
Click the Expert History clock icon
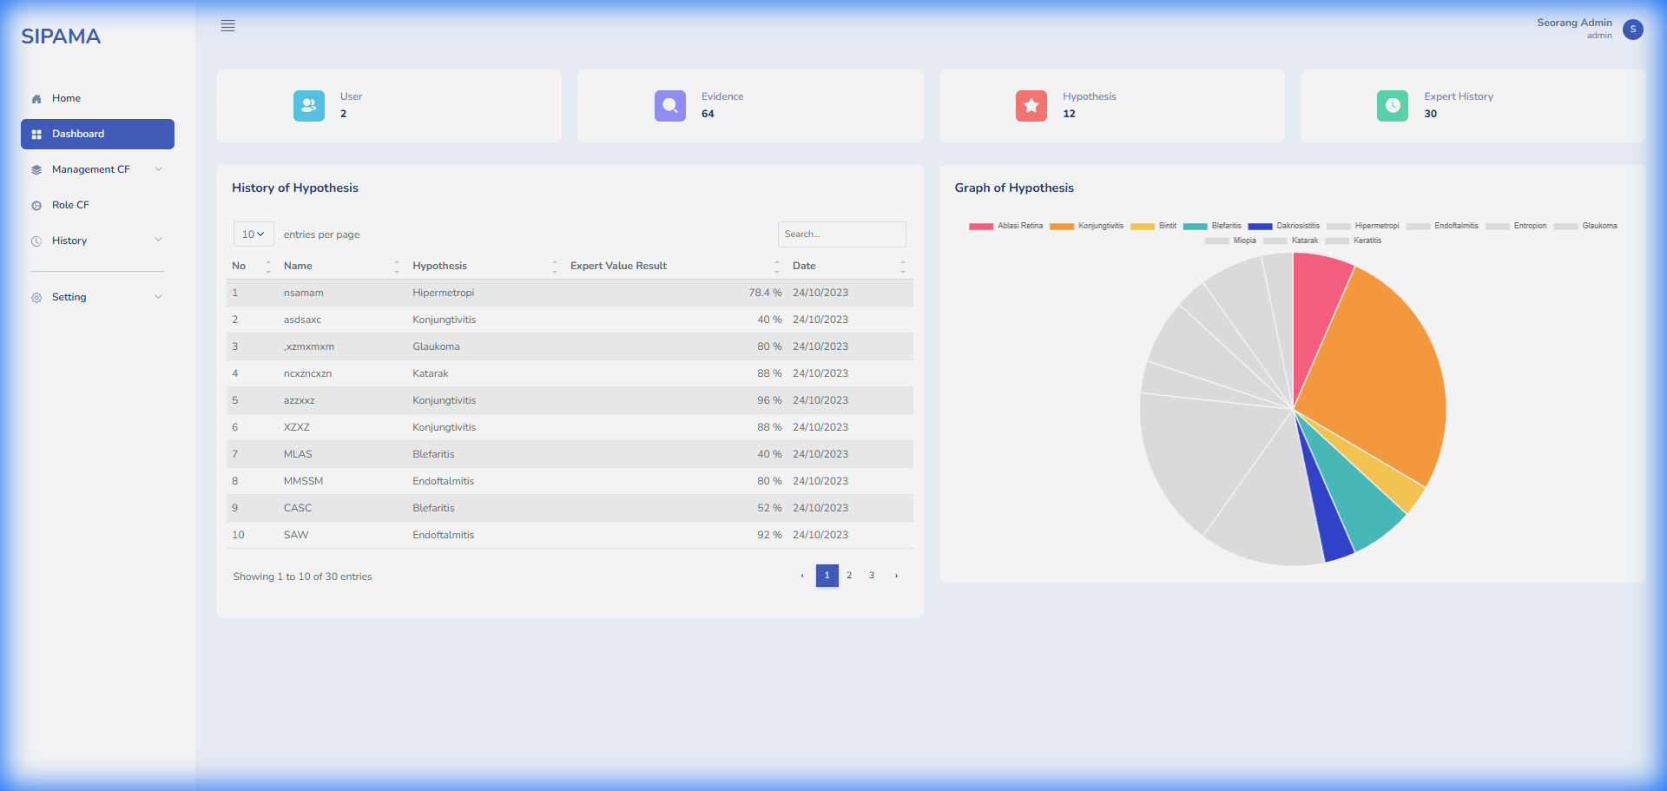coord(1392,105)
